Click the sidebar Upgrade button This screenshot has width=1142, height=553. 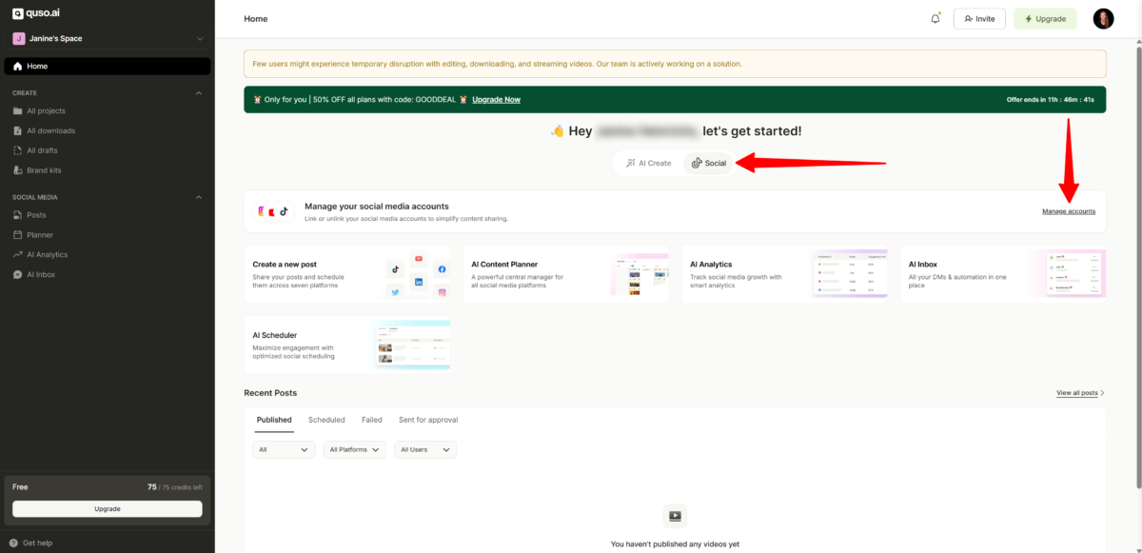(x=108, y=509)
